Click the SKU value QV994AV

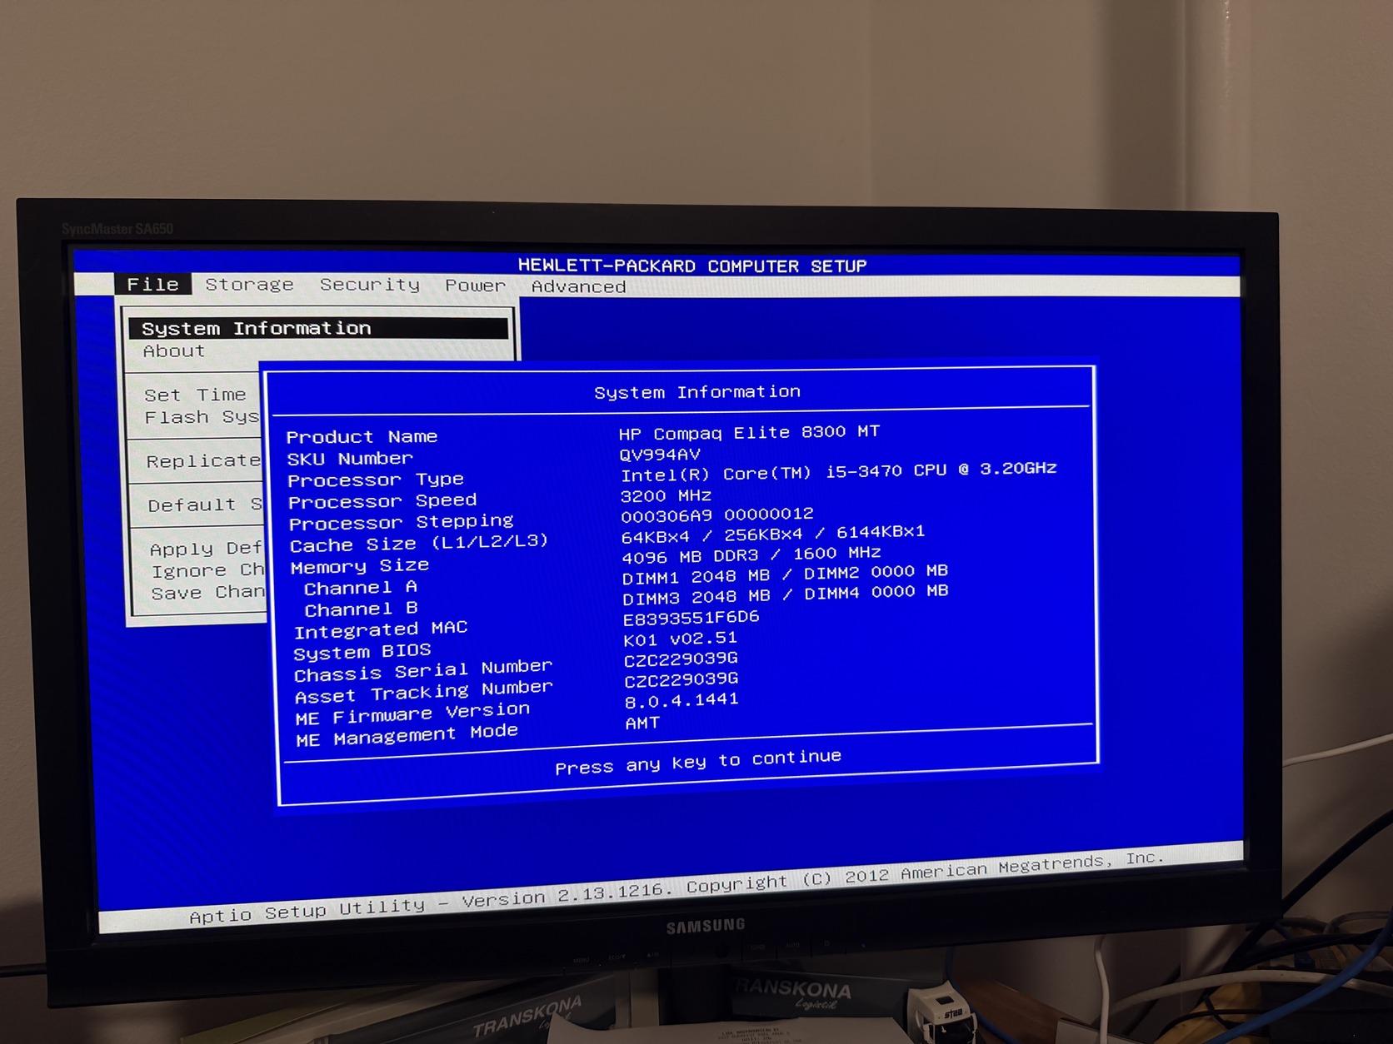coord(660,455)
